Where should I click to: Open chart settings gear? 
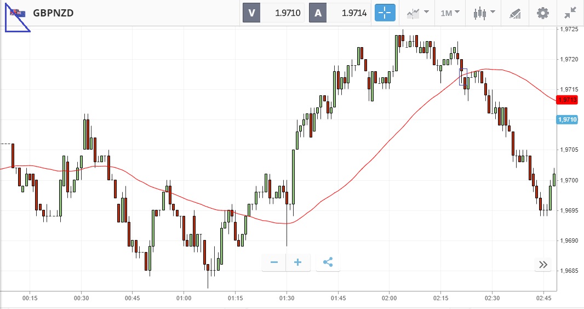pyautogui.click(x=542, y=13)
